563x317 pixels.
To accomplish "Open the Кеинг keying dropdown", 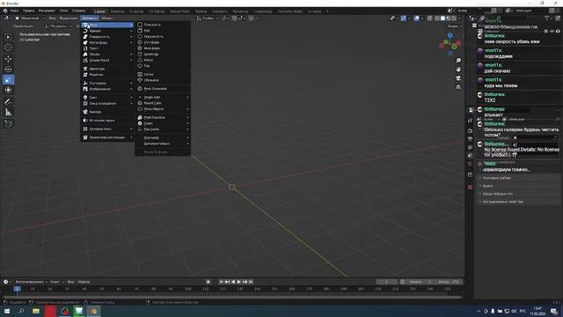I will coord(57,282).
